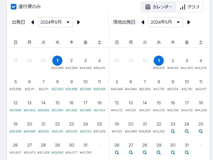The width and height of the screenshot is (213, 160).
Task: Search prices for return date 25
Action: click(201, 131)
